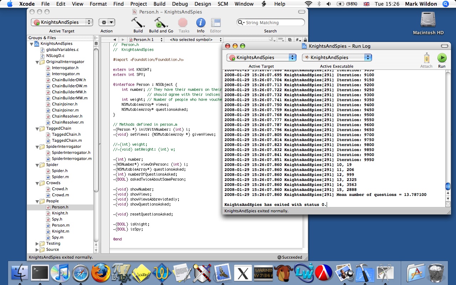This screenshot has height=285, width=456.
Task: Open the Project menu
Action: coord(139,4)
